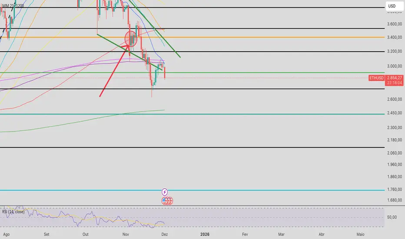Click the 1.760,00 price axis label
Image resolution: width=405 pixels, height=239 pixels.
(395, 189)
